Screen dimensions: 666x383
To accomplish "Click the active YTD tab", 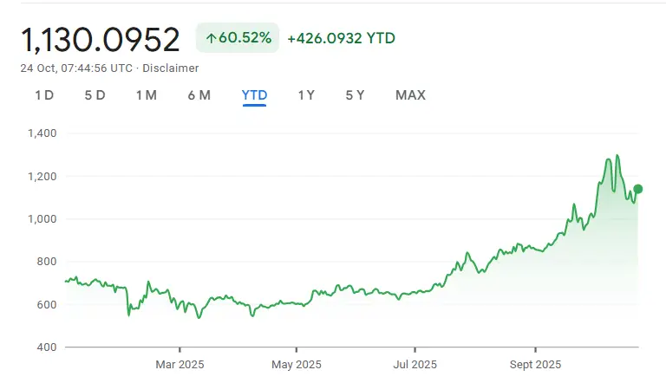I will point(254,95).
